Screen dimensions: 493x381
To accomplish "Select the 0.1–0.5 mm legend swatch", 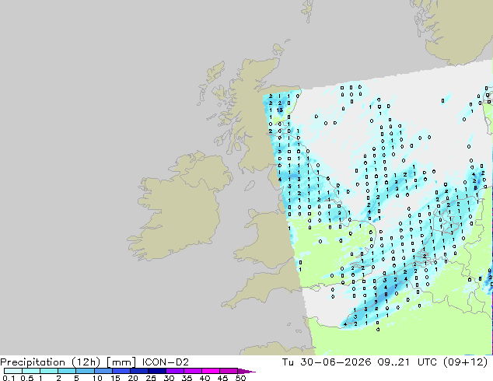I will pos(13,371).
